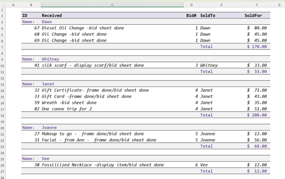This screenshot has width=285, height=179.
Task: Click the $ 170.00 total cell
Action: pyautogui.click(x=257, y=47)
